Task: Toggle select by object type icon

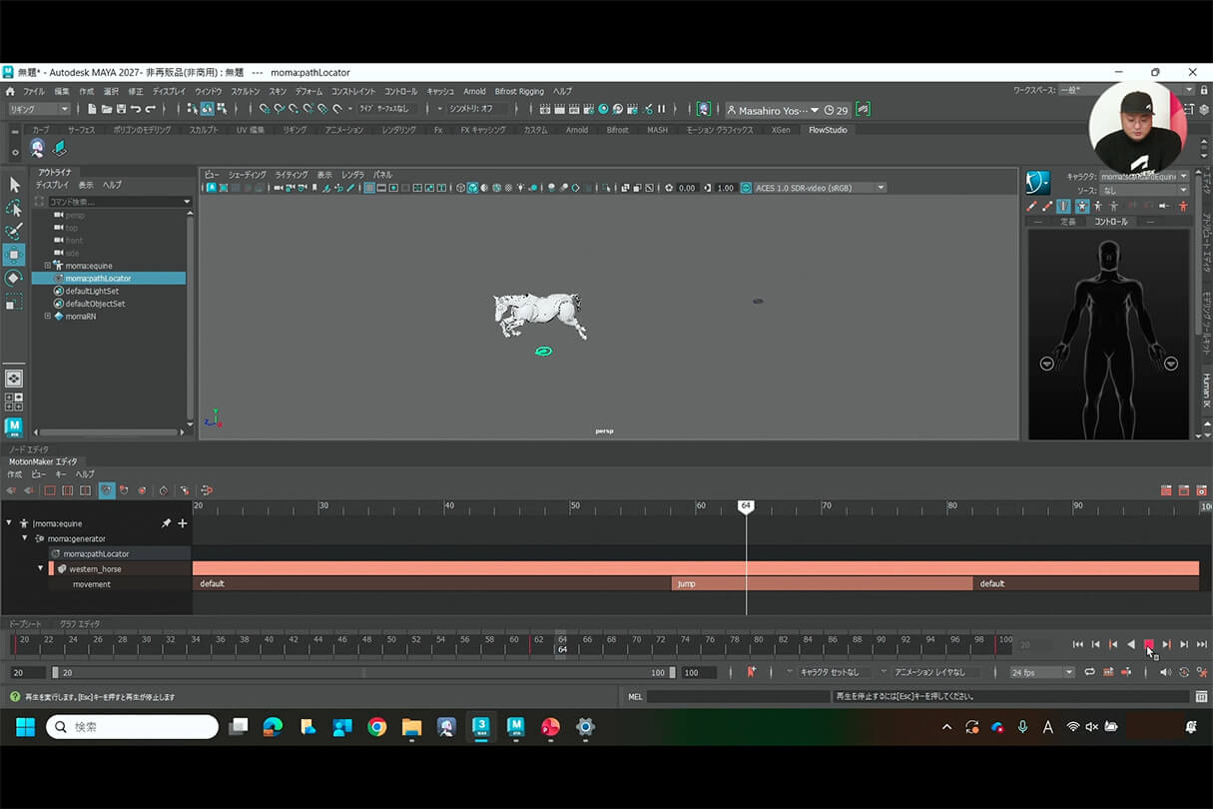Action: 207,109
